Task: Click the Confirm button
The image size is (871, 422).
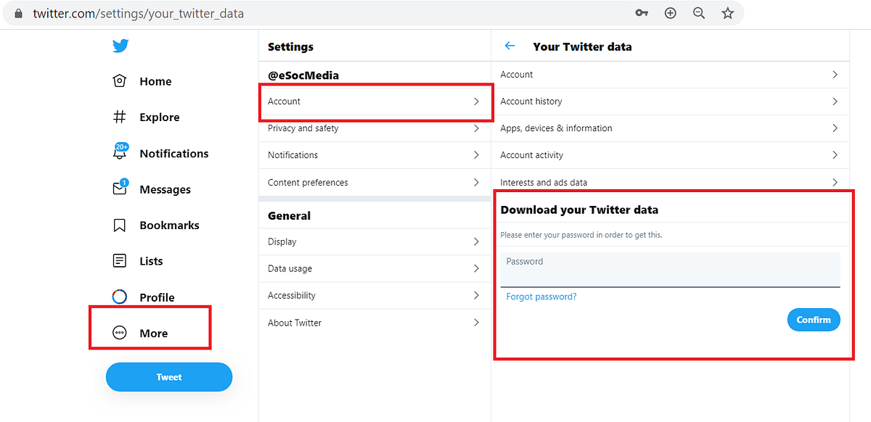Action: 814,320
